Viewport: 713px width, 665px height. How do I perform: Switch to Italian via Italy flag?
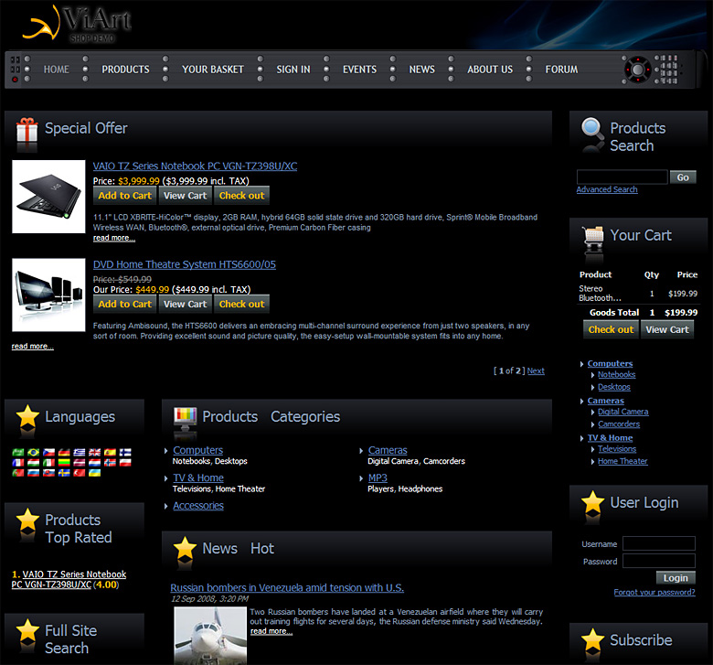point(48,463)
